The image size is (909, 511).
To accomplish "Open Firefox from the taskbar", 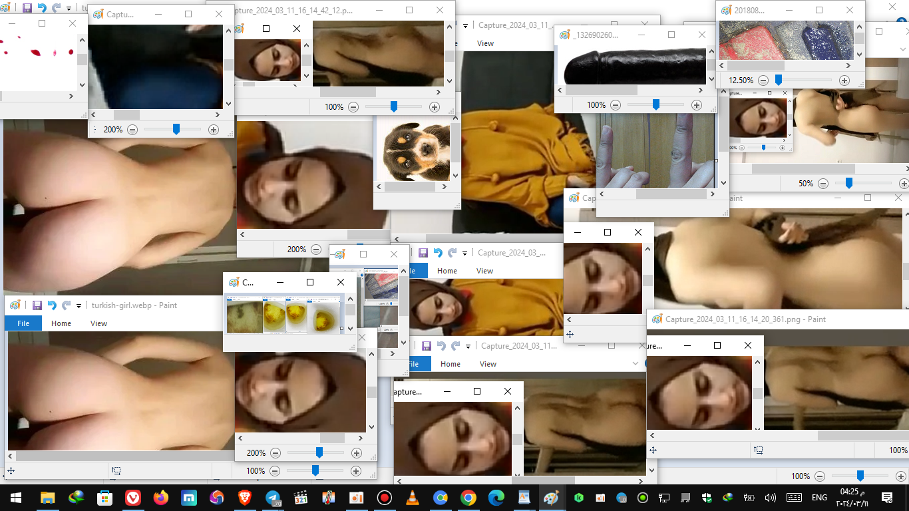I will pyautogui.click(x=161, y=498).
